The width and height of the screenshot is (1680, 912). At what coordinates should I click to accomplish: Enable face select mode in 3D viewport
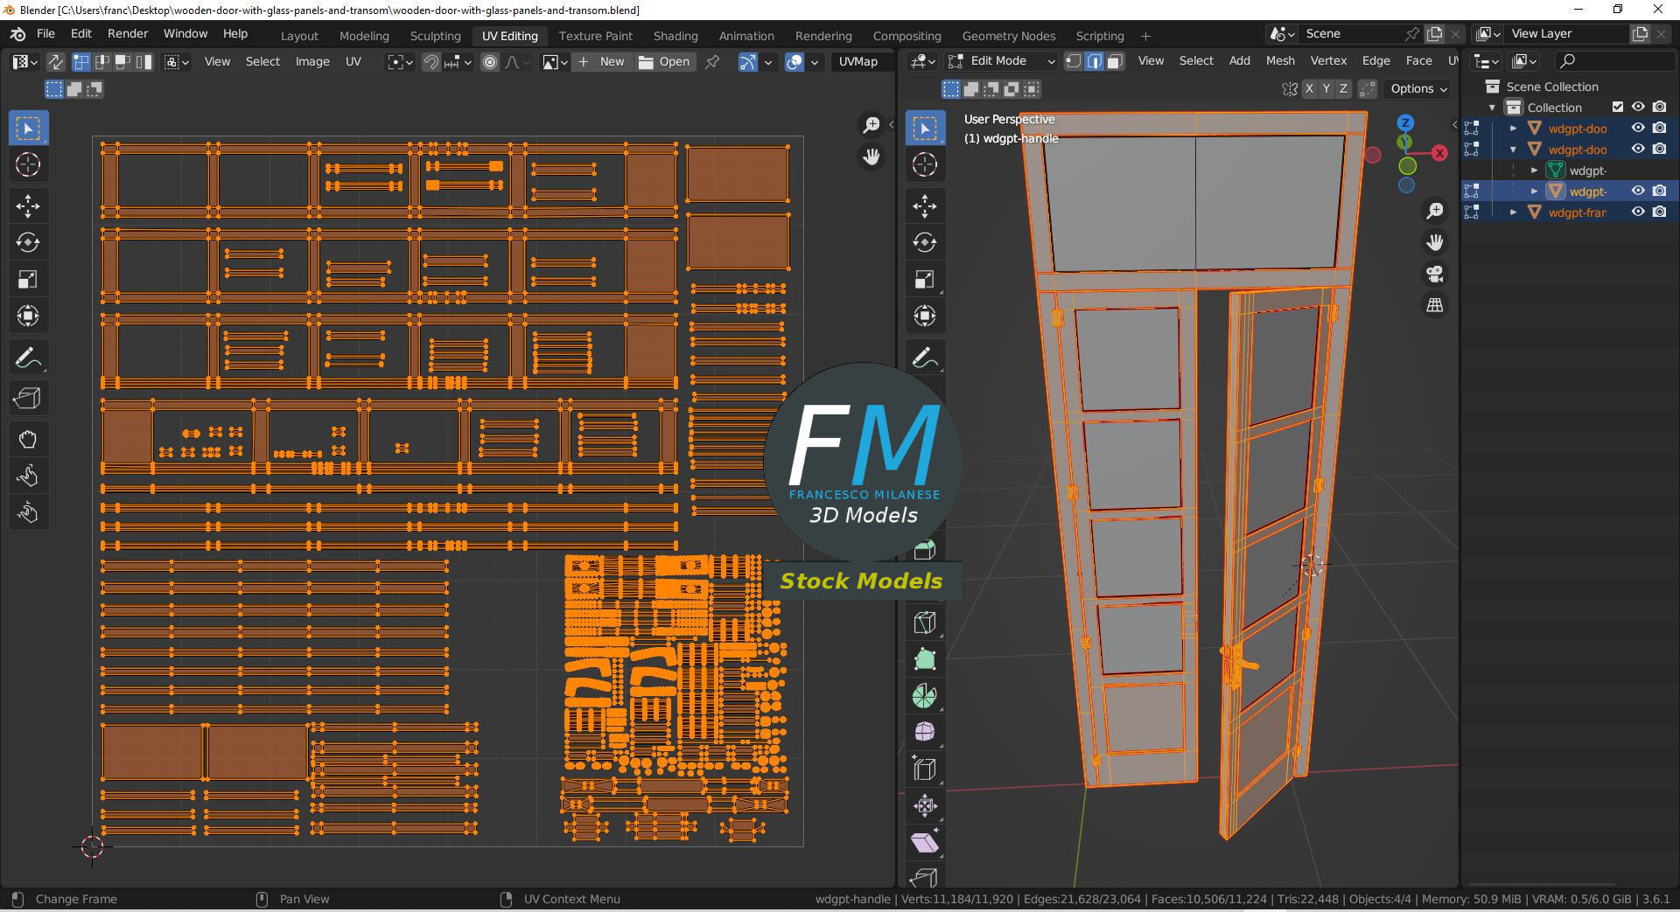point(1115,61)
